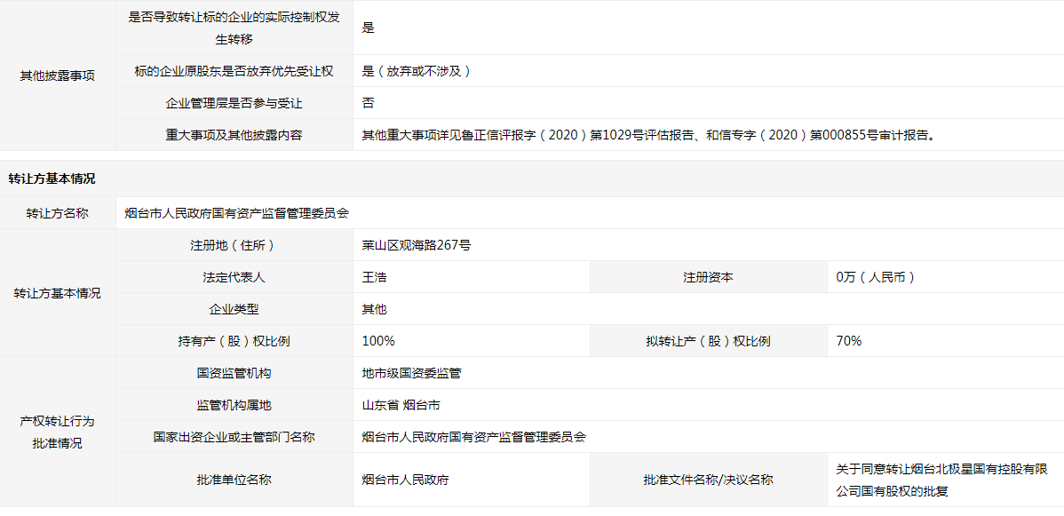This screenshot has width=1064, height=516.
Task: Select the label 标的企业原股东是否放弃优先受让权
Action: (234, 71)
